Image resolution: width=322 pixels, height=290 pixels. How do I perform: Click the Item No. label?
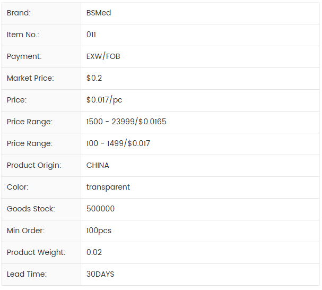pos(23,35)
